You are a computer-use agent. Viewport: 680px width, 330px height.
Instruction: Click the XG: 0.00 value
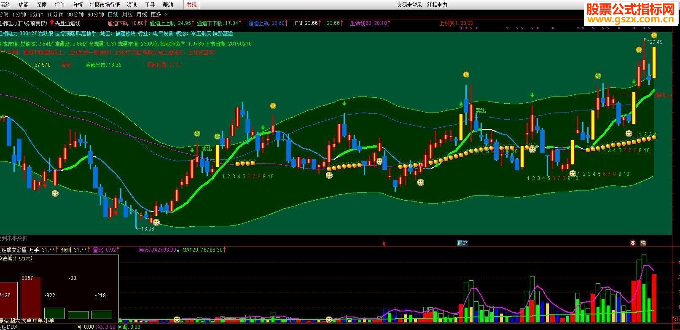105,327
